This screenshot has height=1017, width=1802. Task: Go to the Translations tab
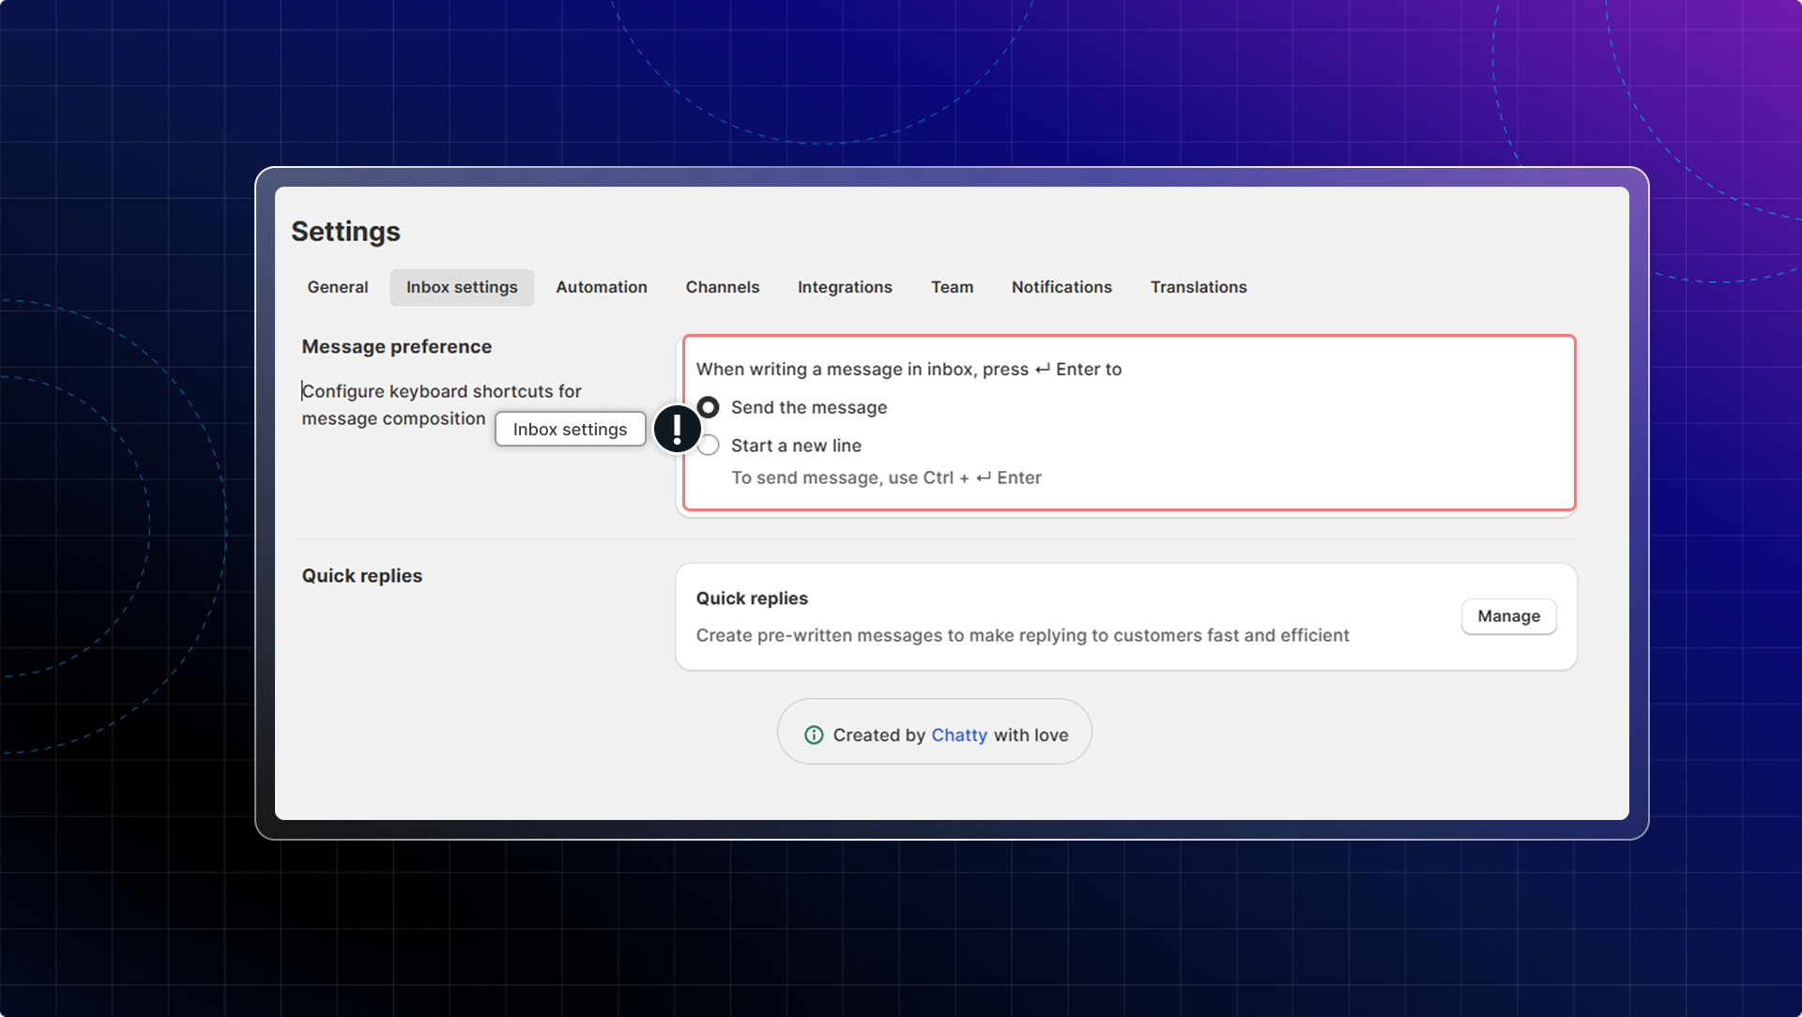click(1198, 287)
